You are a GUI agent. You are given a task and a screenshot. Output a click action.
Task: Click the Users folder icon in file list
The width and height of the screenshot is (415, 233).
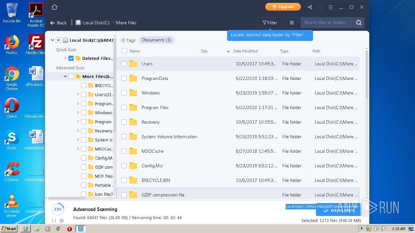tap(133, 64)
